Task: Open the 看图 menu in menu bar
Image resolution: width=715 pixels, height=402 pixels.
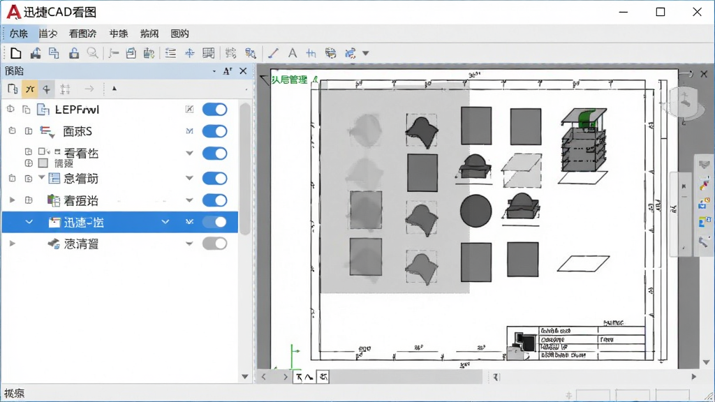Action: point(82,33)
